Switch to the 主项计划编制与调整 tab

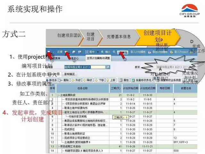(x=98, y=58)
